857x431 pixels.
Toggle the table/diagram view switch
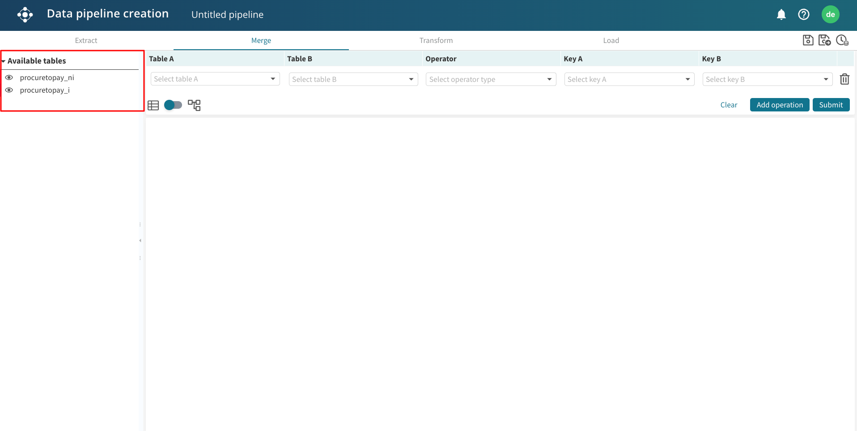click(173, 105)
